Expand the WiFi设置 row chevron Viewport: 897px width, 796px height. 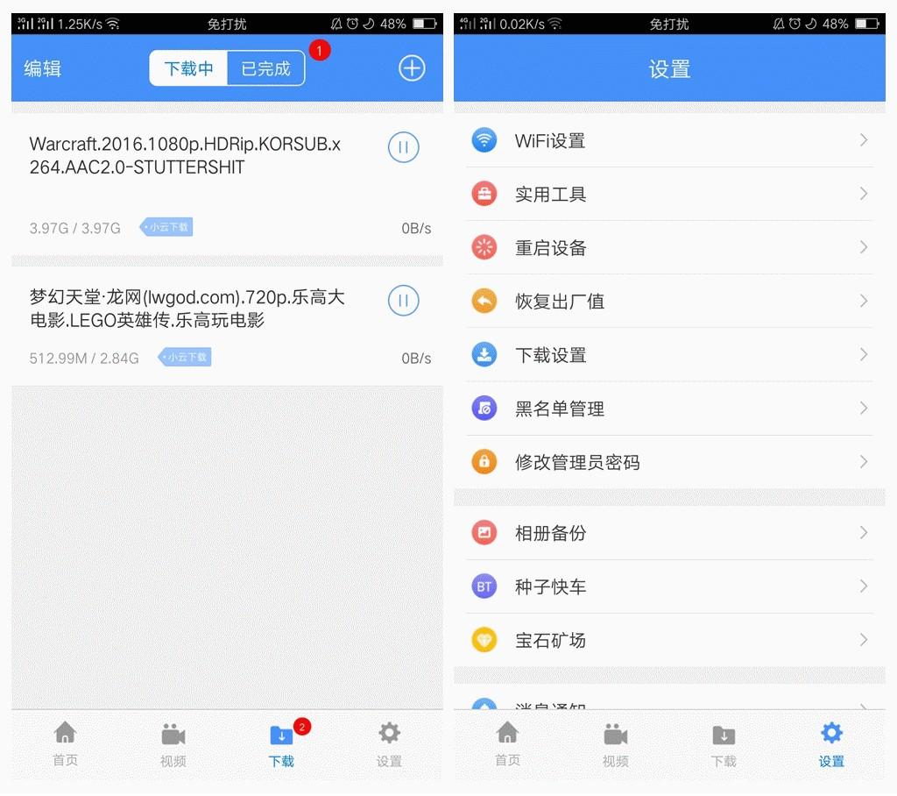864,140
